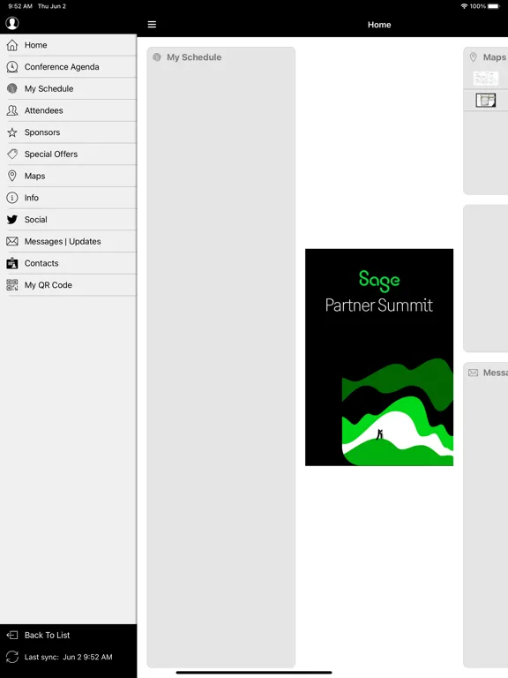
Task: Select Maps label in the side menu
Action: [x=35, y=176]
